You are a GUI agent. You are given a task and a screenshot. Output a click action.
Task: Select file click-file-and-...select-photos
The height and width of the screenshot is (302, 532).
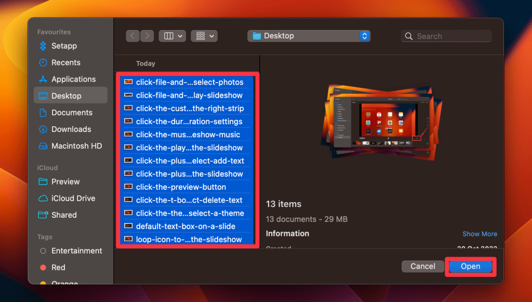pyautogui.click(x=187, y=82)
